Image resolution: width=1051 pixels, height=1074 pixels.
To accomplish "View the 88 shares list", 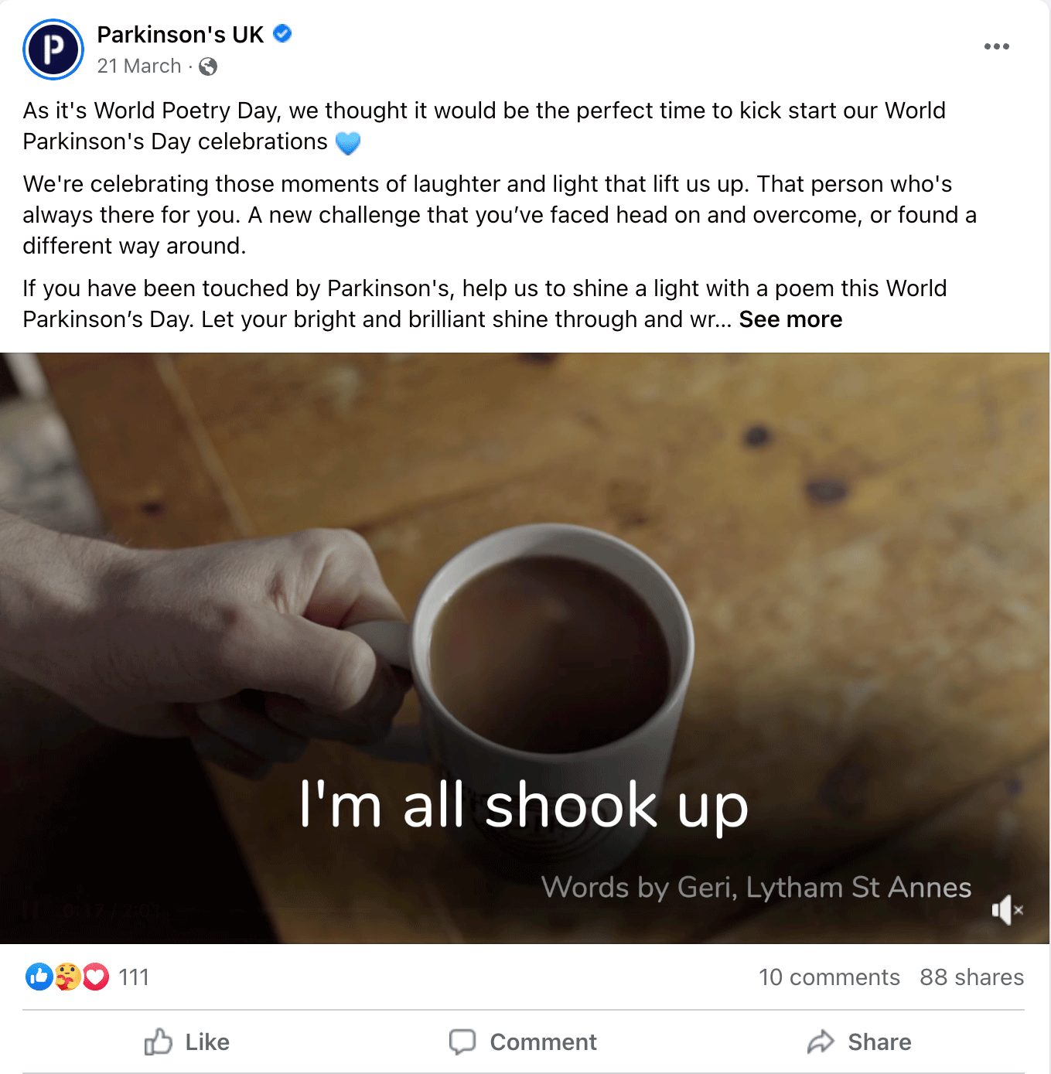I will coord(971,977).
